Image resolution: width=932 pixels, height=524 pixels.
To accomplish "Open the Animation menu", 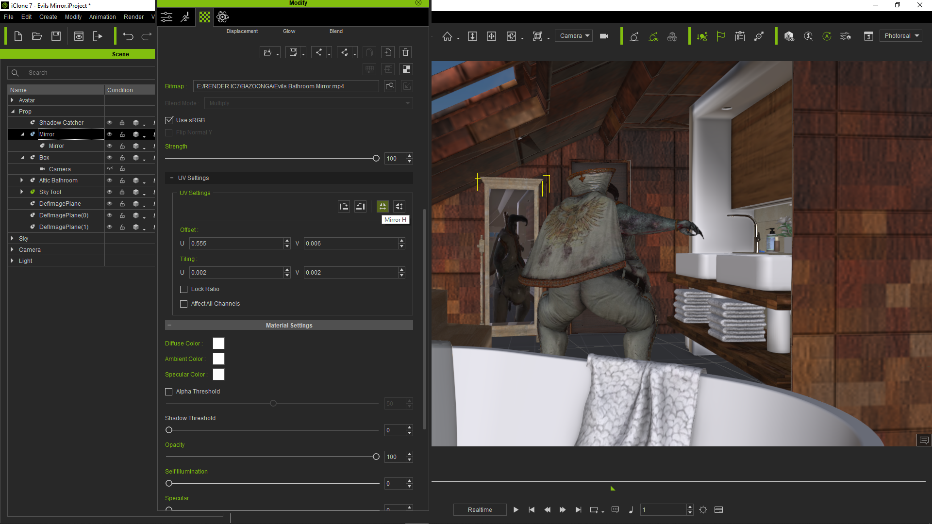I will click(102, 17).
